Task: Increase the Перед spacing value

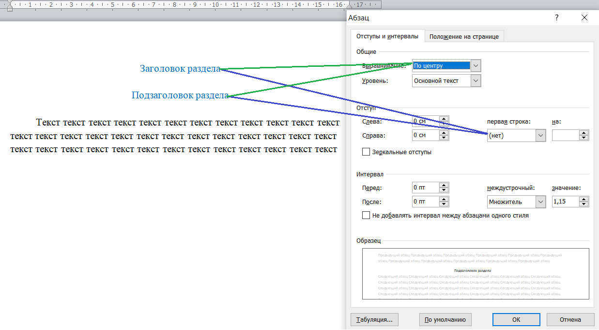Action: pyautogui.click(x=444, y=185)
